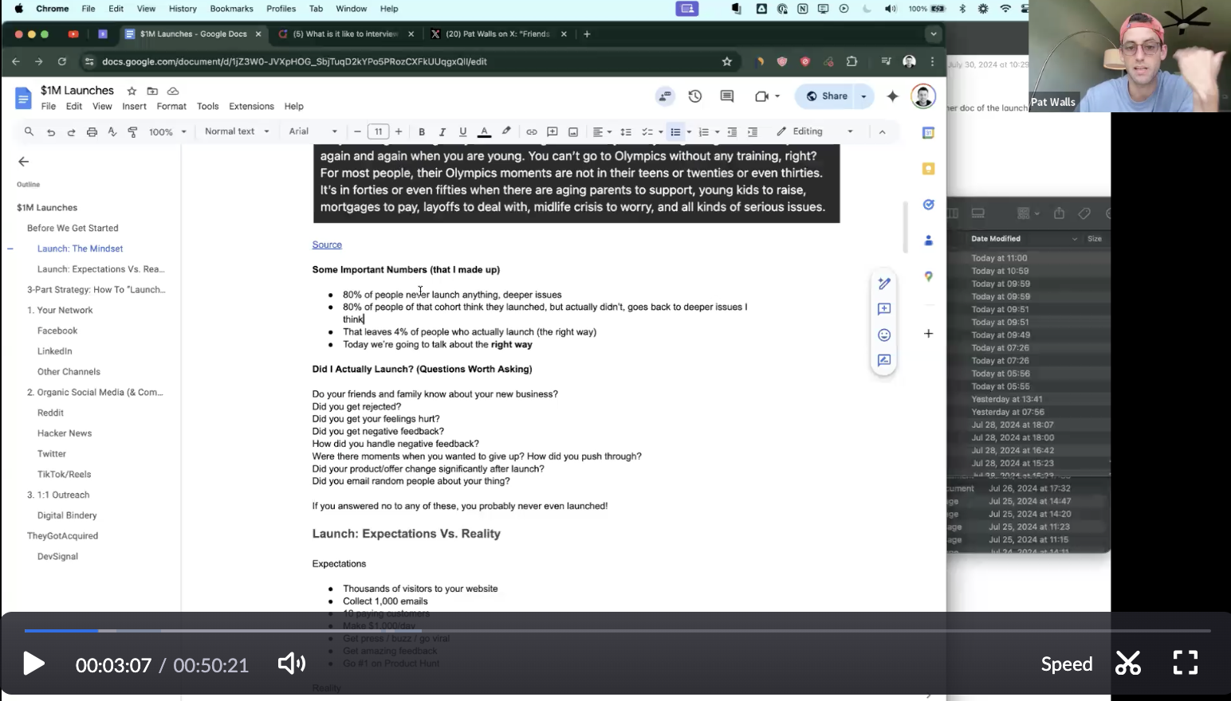
Task: Open the Tasks side panel icon
Action: pos(928,205)
